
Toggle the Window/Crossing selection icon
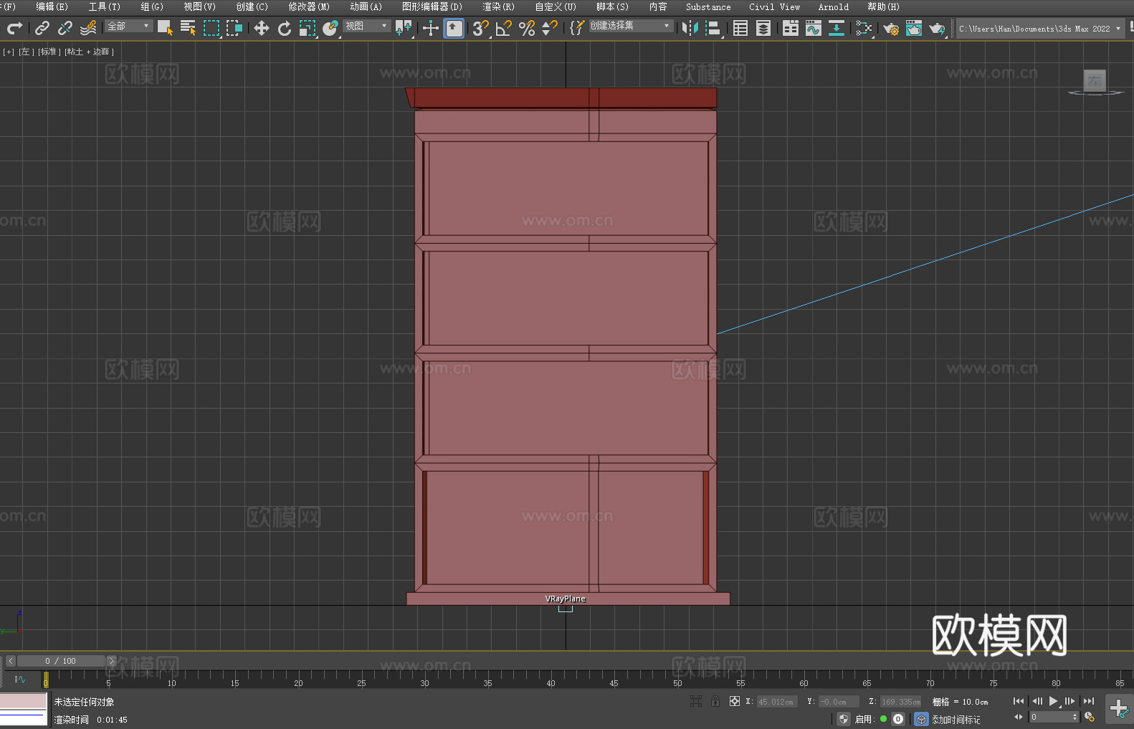point(234,28)
